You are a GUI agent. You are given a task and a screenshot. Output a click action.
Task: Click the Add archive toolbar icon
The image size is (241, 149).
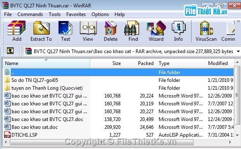pos(16,31)
